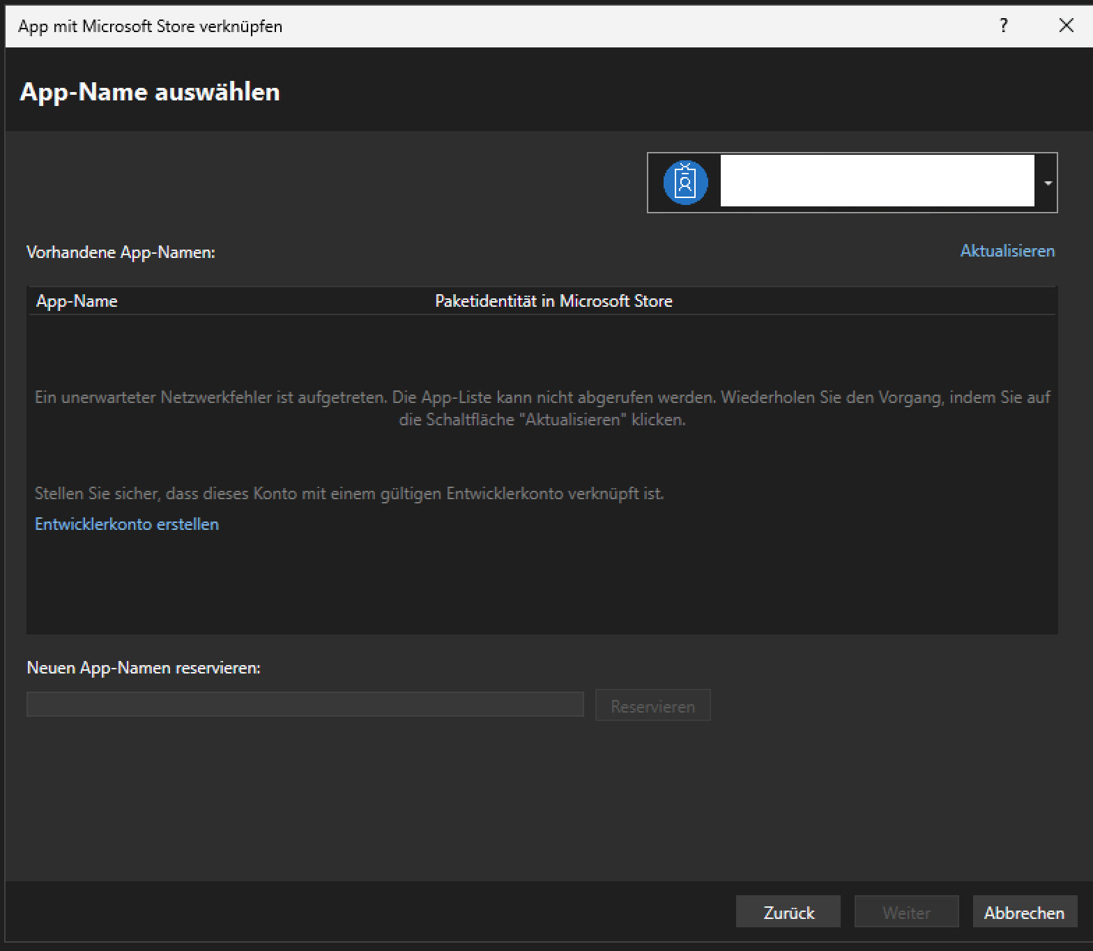
Task: Cancel with the Abbrechen button
Action: [x=1025, y=912]
